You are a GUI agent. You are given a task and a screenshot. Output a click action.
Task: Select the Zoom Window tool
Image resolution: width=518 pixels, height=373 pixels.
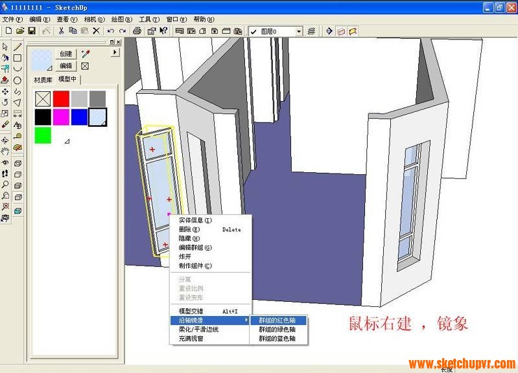click(5, 196)
